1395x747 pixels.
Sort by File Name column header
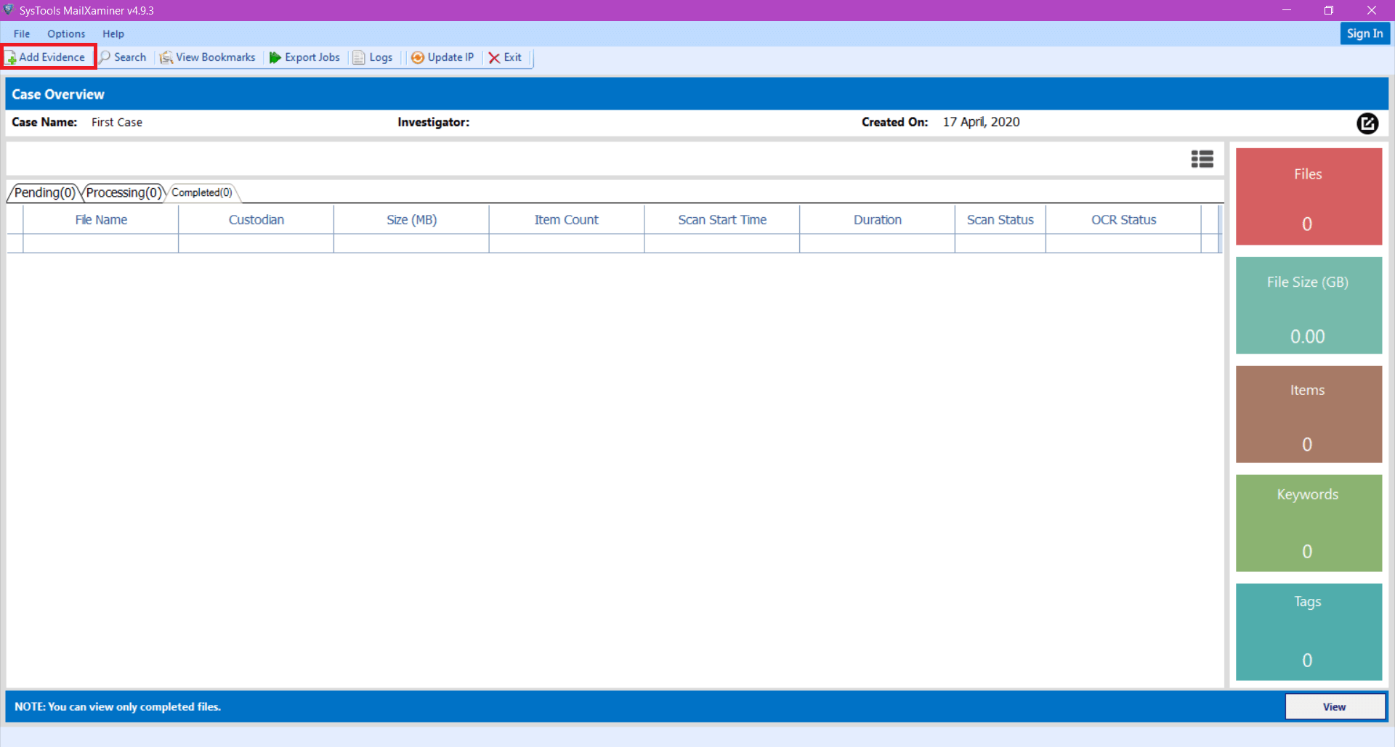pos(101,220)
